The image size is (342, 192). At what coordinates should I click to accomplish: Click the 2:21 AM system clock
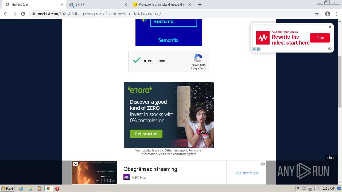[x=328, y=189]
